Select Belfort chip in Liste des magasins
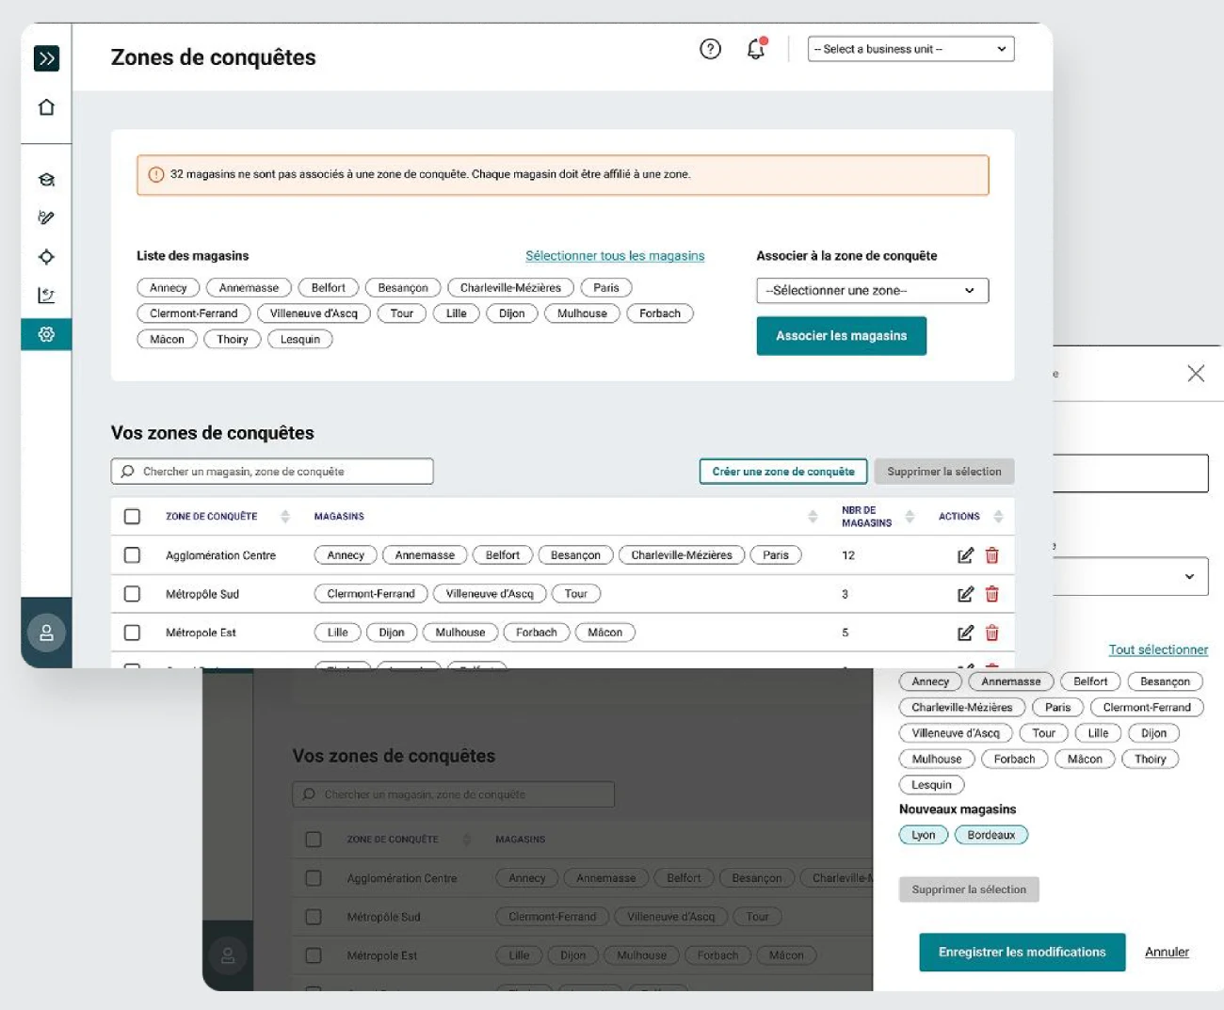 tap(328, 288)
